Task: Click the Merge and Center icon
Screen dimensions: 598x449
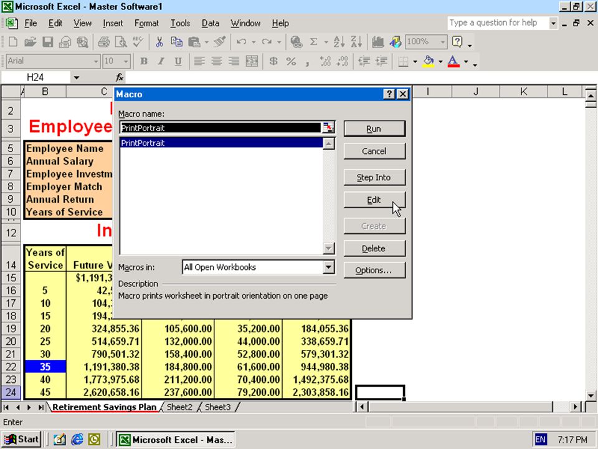Action: coord(252,61)
